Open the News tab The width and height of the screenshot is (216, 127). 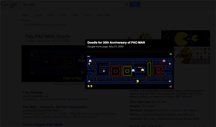click(x=64, y=15)
